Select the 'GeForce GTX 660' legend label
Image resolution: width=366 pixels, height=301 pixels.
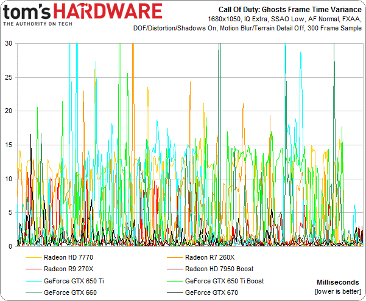[70, 292]
